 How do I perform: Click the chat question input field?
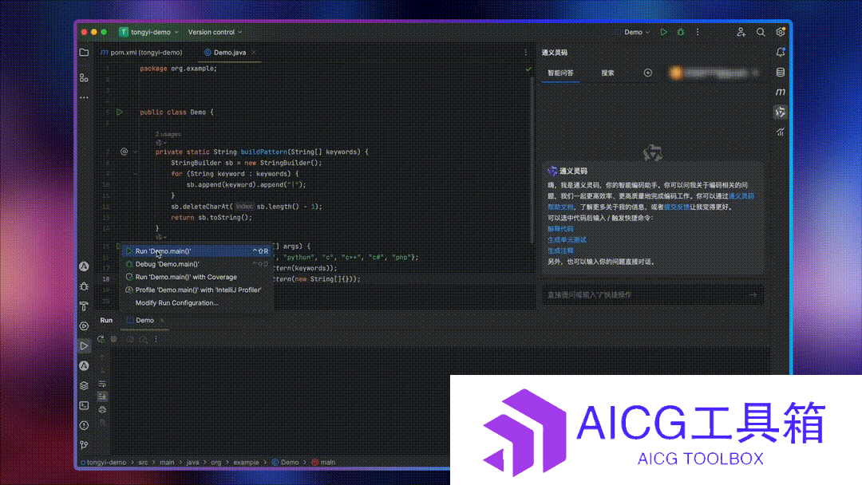click(653, 295)
